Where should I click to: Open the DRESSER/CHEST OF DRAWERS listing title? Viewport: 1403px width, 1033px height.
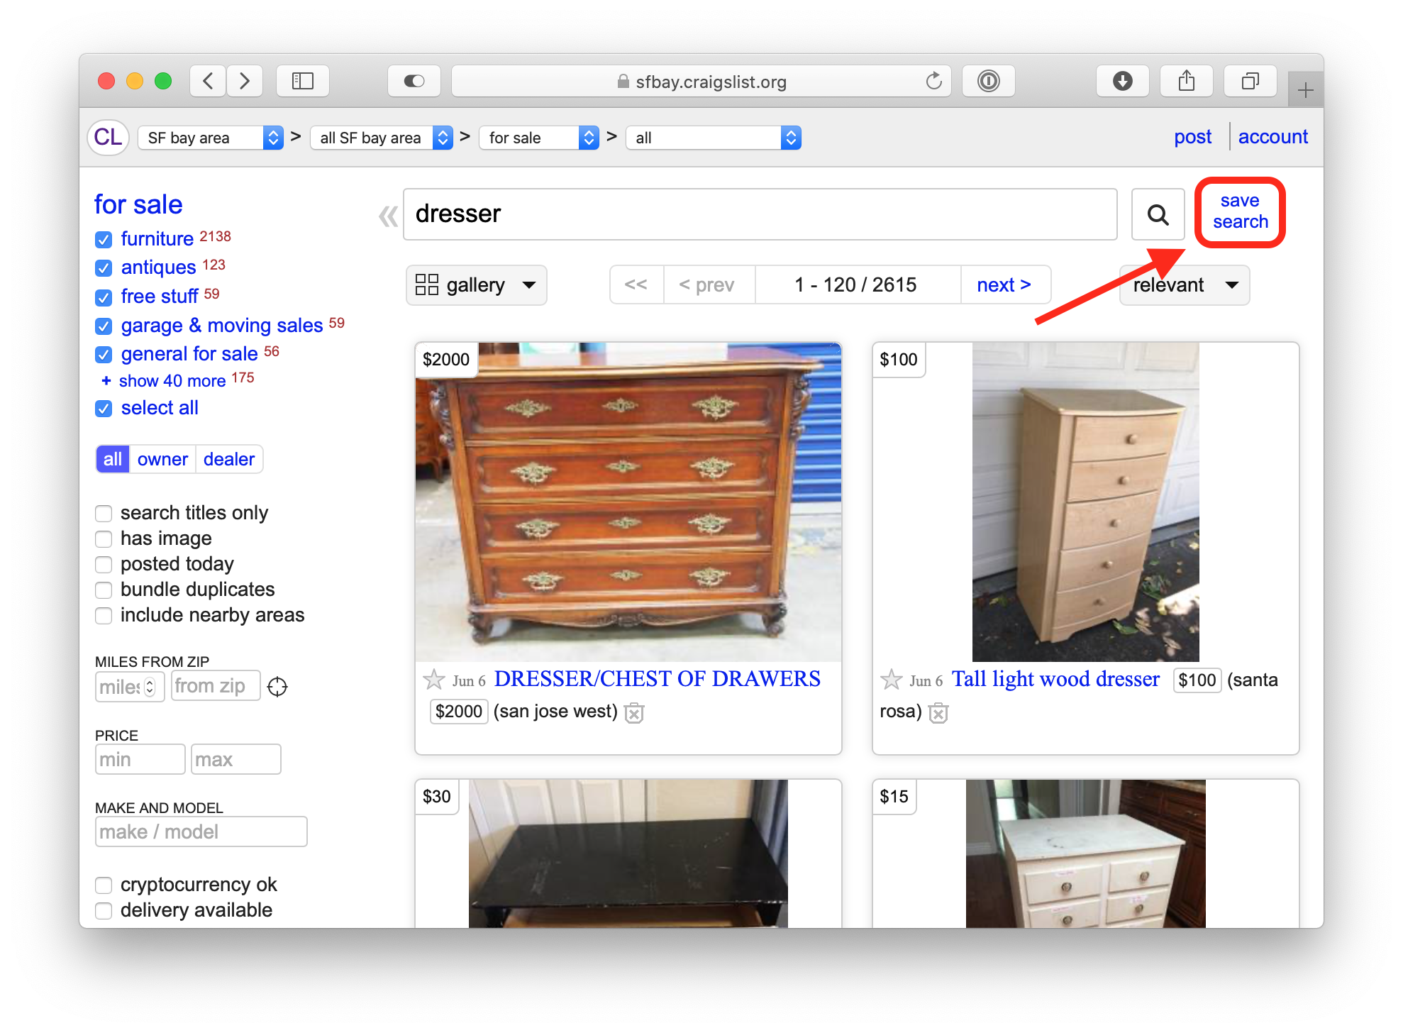click(657, 679)
